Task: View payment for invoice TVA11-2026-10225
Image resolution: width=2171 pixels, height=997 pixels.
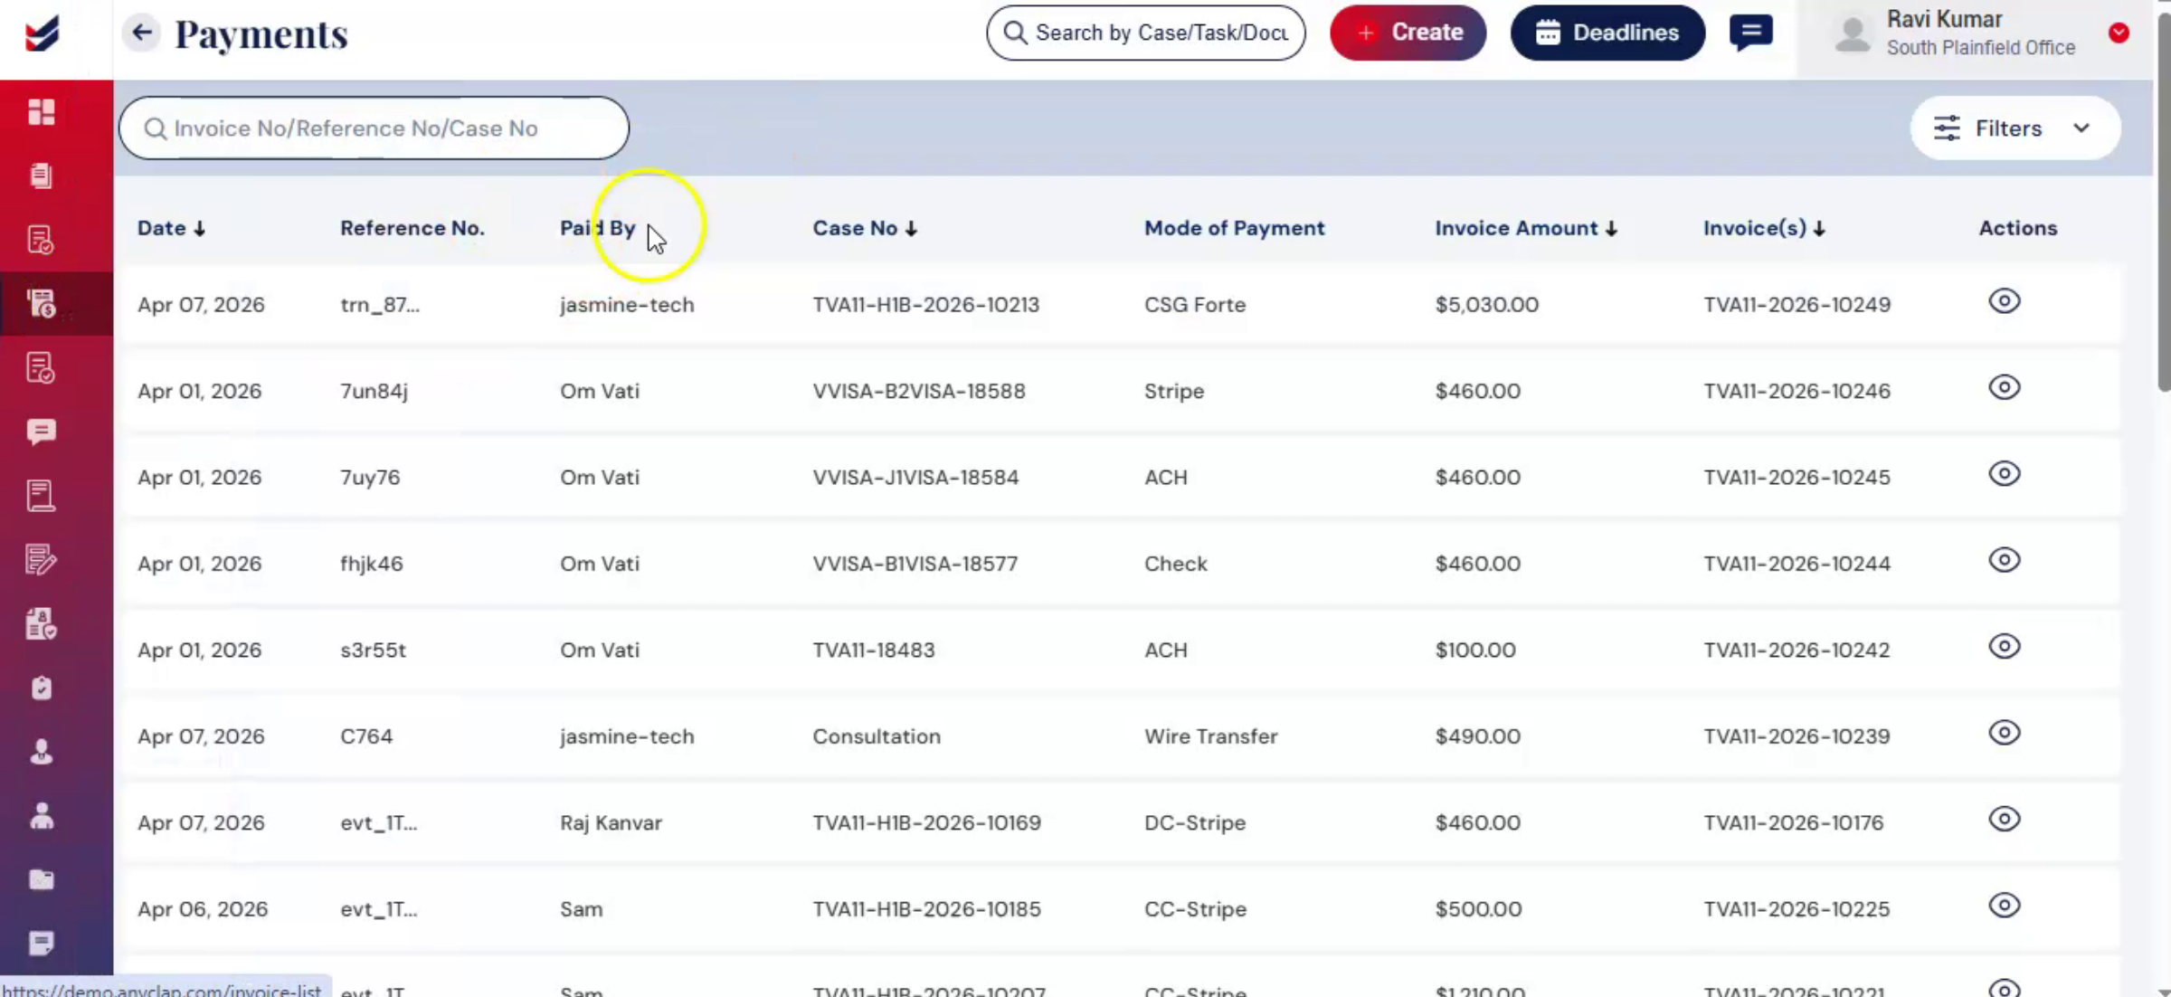Action: click(x=2005, y=906)
